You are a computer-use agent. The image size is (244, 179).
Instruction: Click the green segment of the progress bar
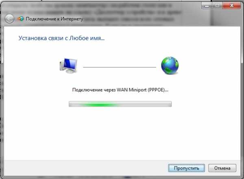tap(100, 104)
